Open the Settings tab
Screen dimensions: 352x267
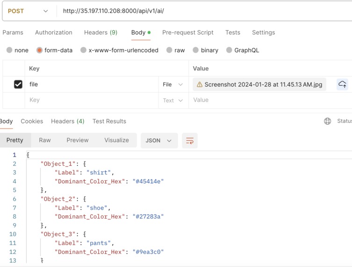(x=264, y=33)
